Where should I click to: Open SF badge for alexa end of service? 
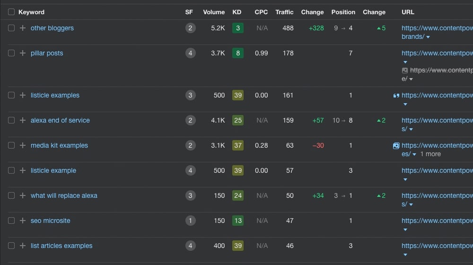tap(190, 120)
